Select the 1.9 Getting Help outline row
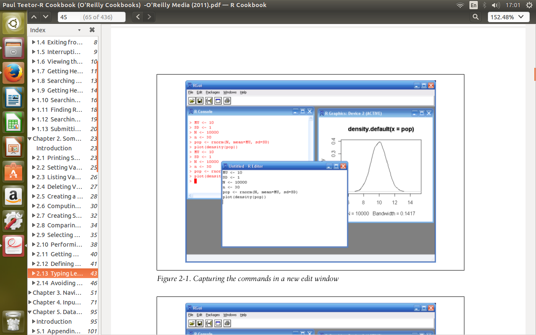The image size is (536, 335). 63,90
